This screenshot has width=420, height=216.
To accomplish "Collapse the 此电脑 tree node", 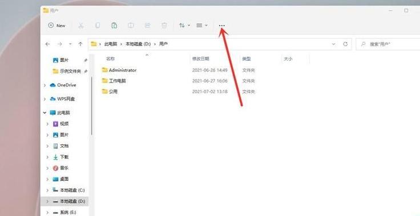I will (x=45, y=113).
